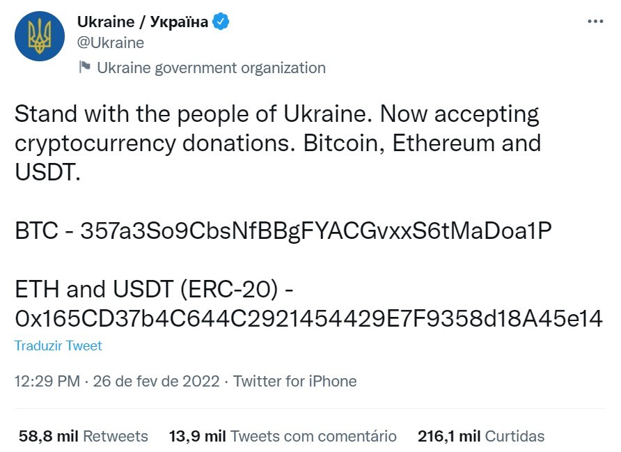Open the "Twitter for iPhone" source link

294,381
